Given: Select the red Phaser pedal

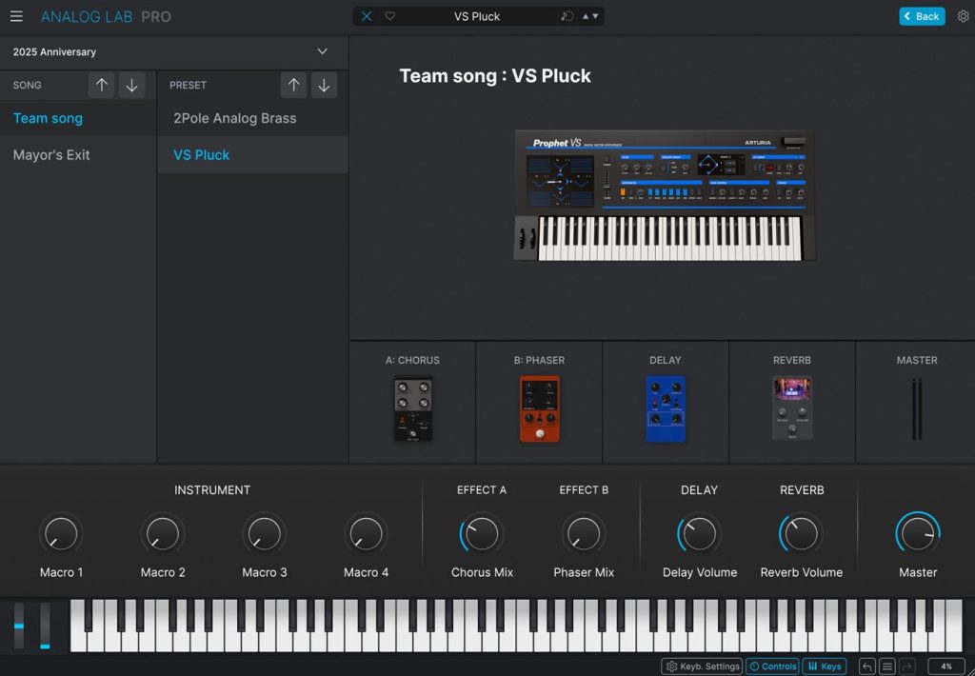Looking at the screenshot, I should click(x=540, y=408).
